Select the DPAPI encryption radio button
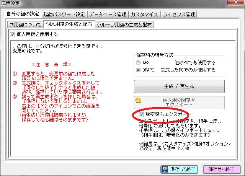245x176 pixels. coord(138,70)
